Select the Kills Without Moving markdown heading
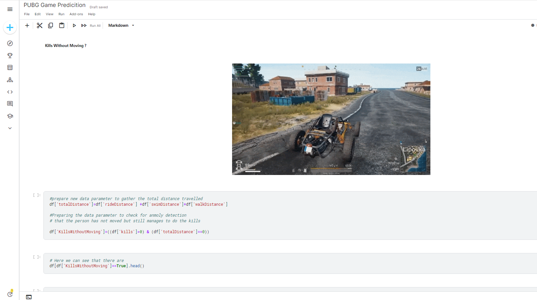537x300 pixels. point(66,46)
